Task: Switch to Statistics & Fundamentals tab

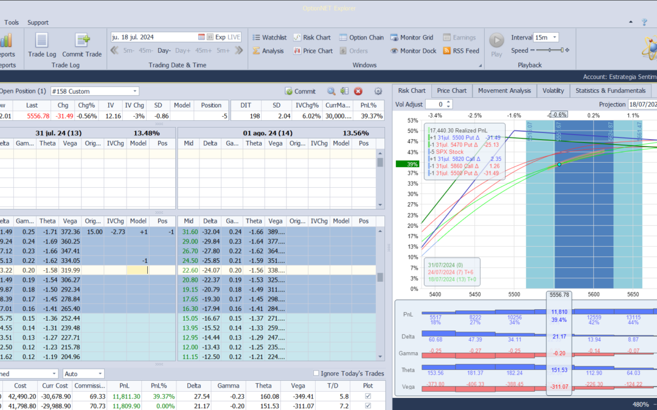Action: tap(610, 91)
